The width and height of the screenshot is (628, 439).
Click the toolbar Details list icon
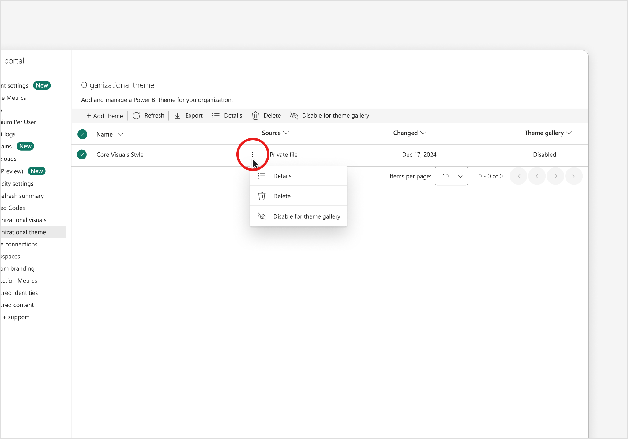point(216,116)
